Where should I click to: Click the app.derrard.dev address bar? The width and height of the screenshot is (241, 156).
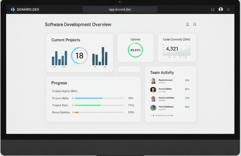point(120,9)
